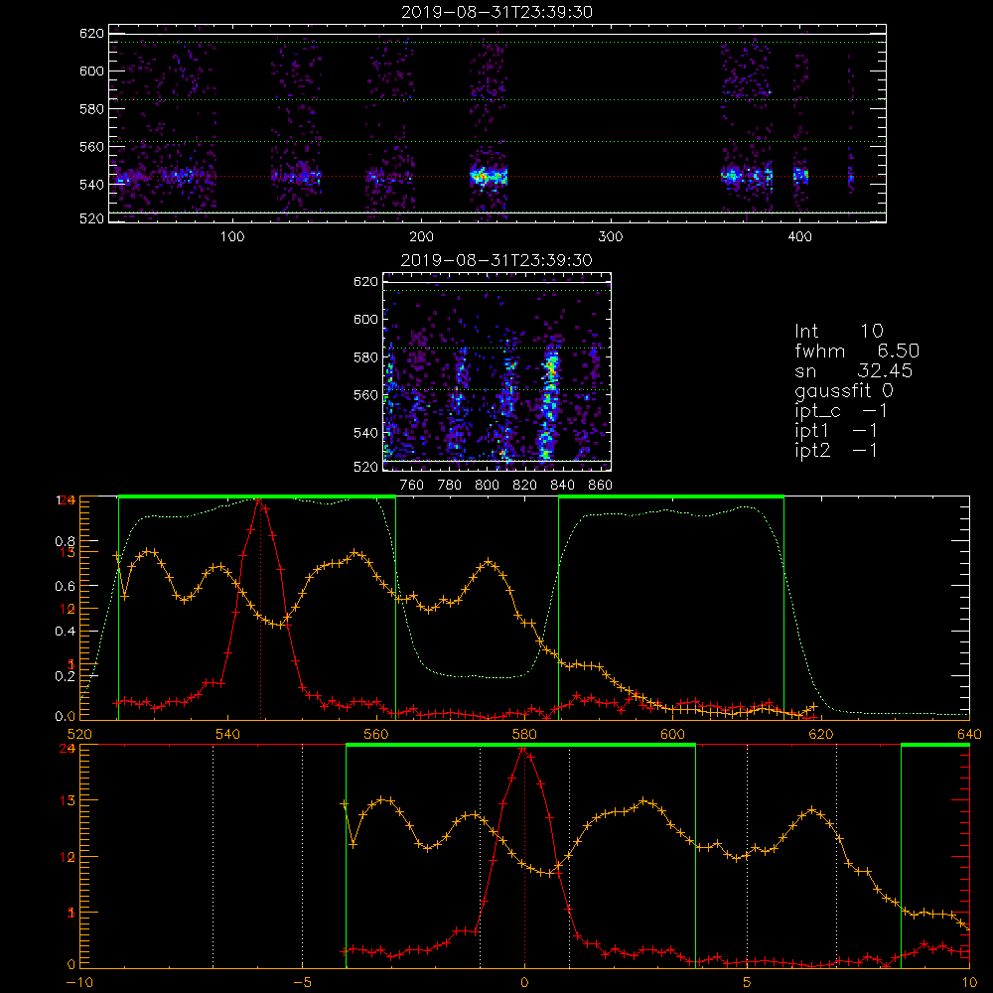Click the middle plot's 2019-08-31T23:39:30 title

pyautogui.click(x=496, y=260)
